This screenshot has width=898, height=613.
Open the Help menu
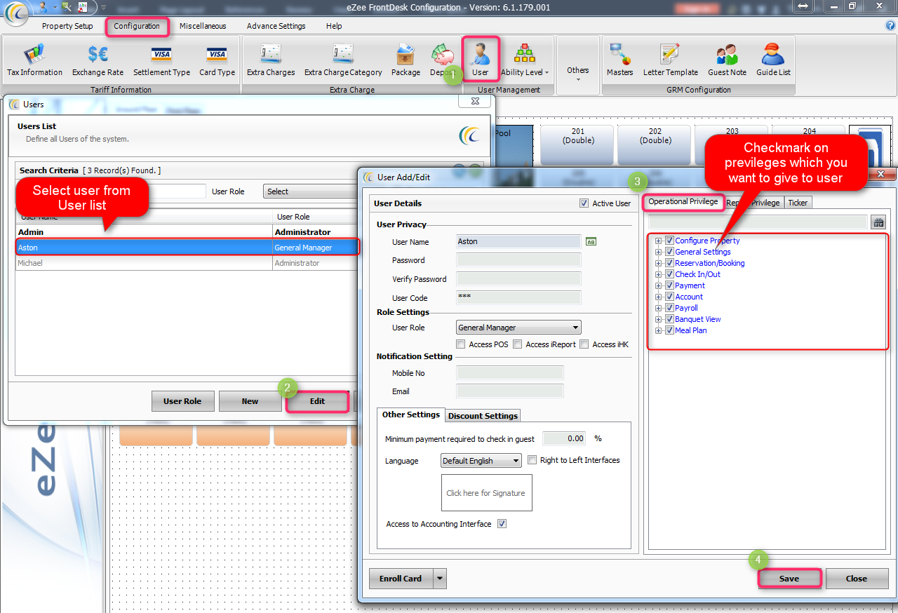pos(334,26)
